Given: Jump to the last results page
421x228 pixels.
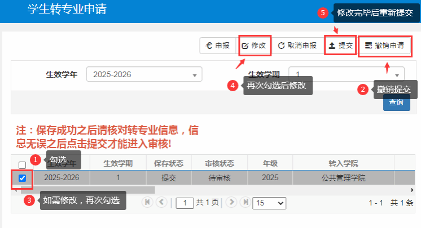Looking at the screenshot, I should pos(245,202).
